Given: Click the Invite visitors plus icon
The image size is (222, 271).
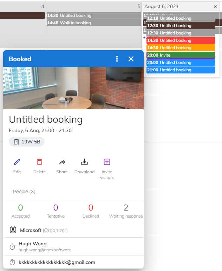Looking at the screenshot, I should click(x=107, y=162).
